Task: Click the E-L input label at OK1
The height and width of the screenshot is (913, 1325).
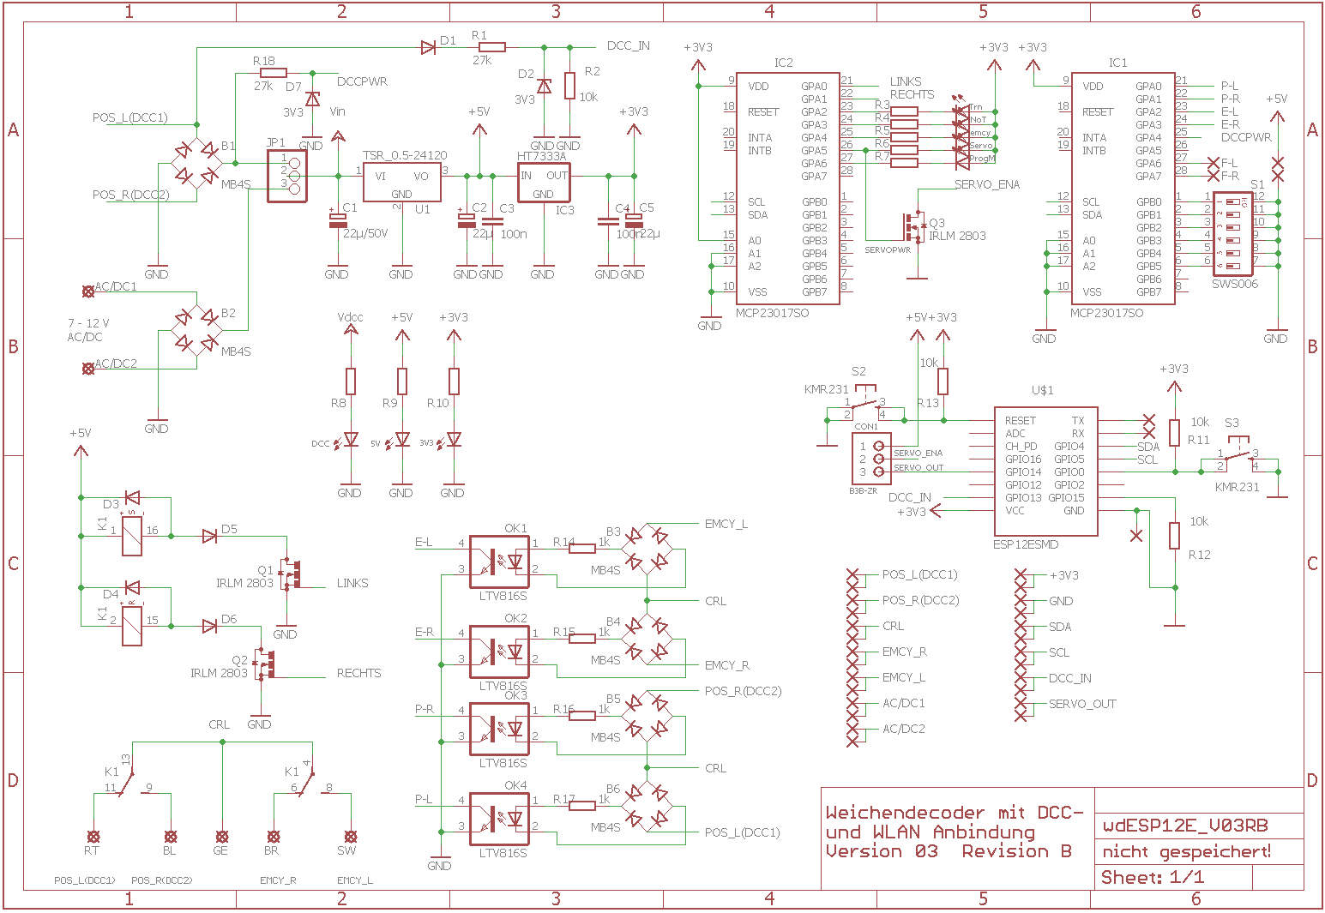Action: pos(424,543)
